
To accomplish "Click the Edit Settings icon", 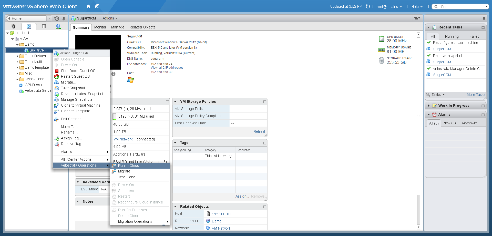I will pyautogui.click(x=57, y=119).
